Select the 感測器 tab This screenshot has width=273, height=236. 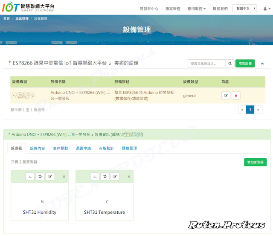(x=16, y=148)
